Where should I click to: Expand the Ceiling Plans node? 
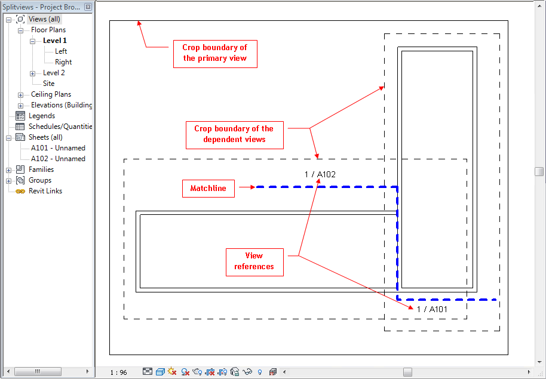pos(20,95)
